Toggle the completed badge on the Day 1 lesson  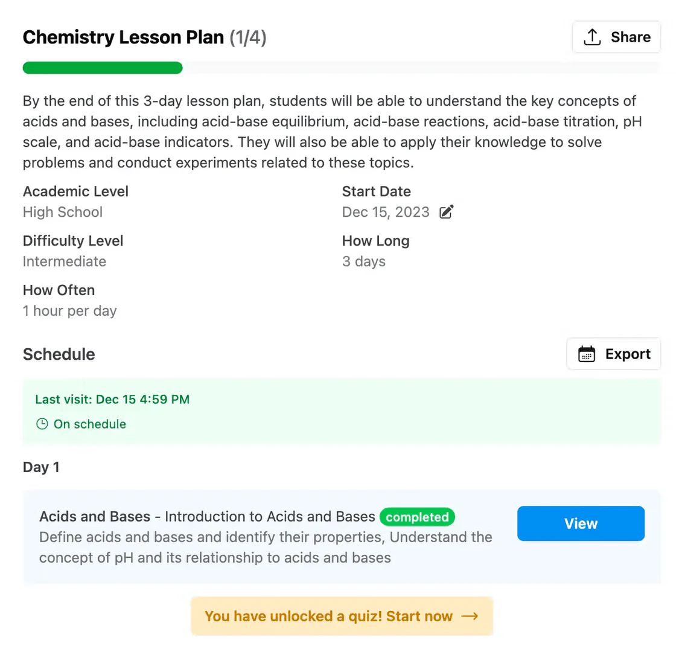pyautogui.click(x=417, y=517)
